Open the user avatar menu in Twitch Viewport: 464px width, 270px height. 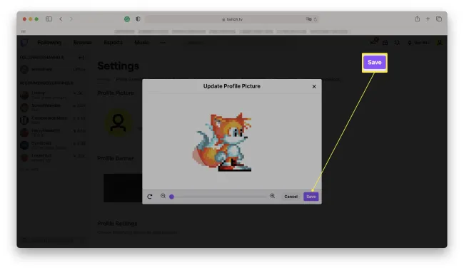pos(440,43)
